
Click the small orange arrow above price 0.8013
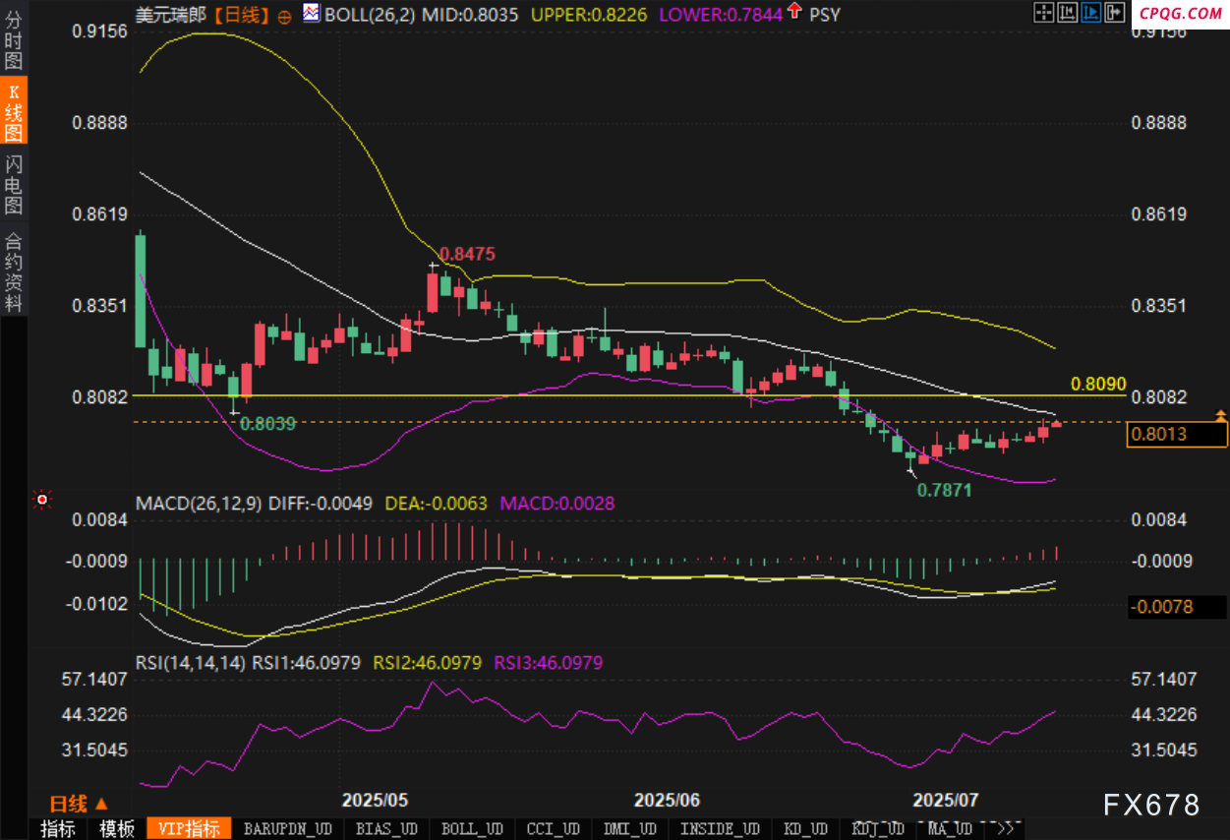click(x=1221, y=415)
